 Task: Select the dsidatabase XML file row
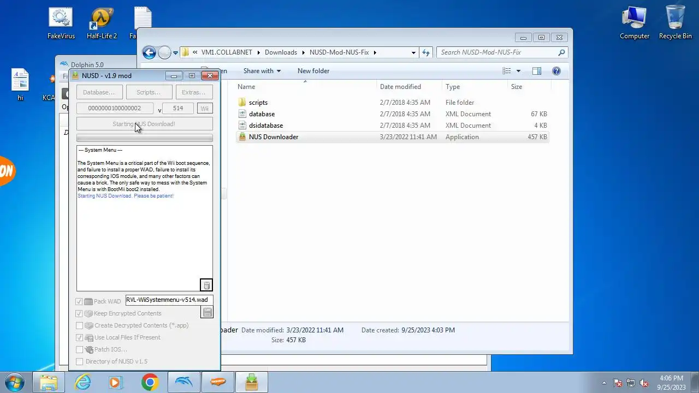click(x=392, y=126)
